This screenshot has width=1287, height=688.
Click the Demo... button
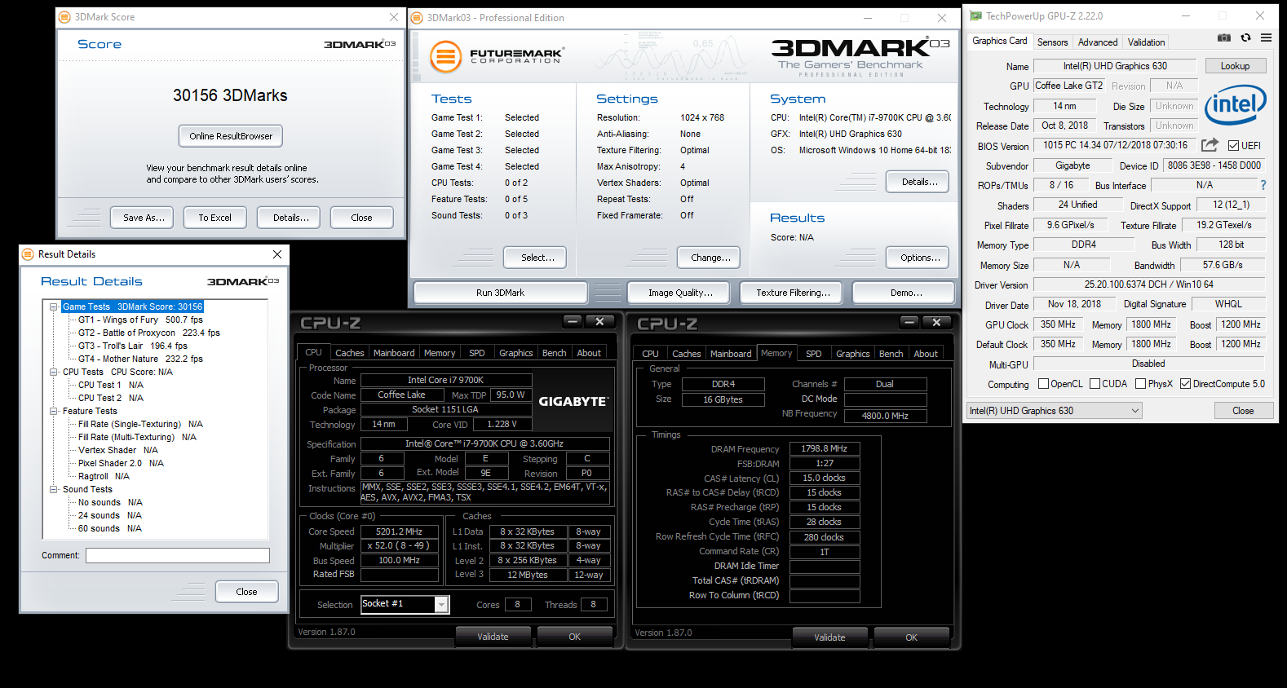click(904, 293)
